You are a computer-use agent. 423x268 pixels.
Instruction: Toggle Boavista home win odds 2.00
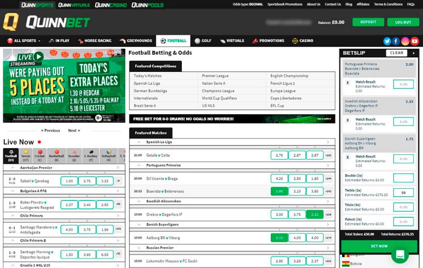pos(279,191)
